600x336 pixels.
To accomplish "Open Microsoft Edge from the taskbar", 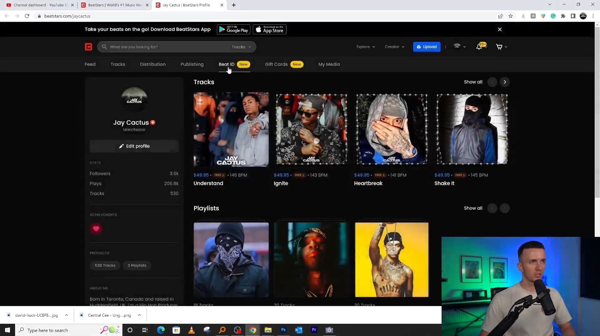I will pyautogui.click(x=161, y=330).
